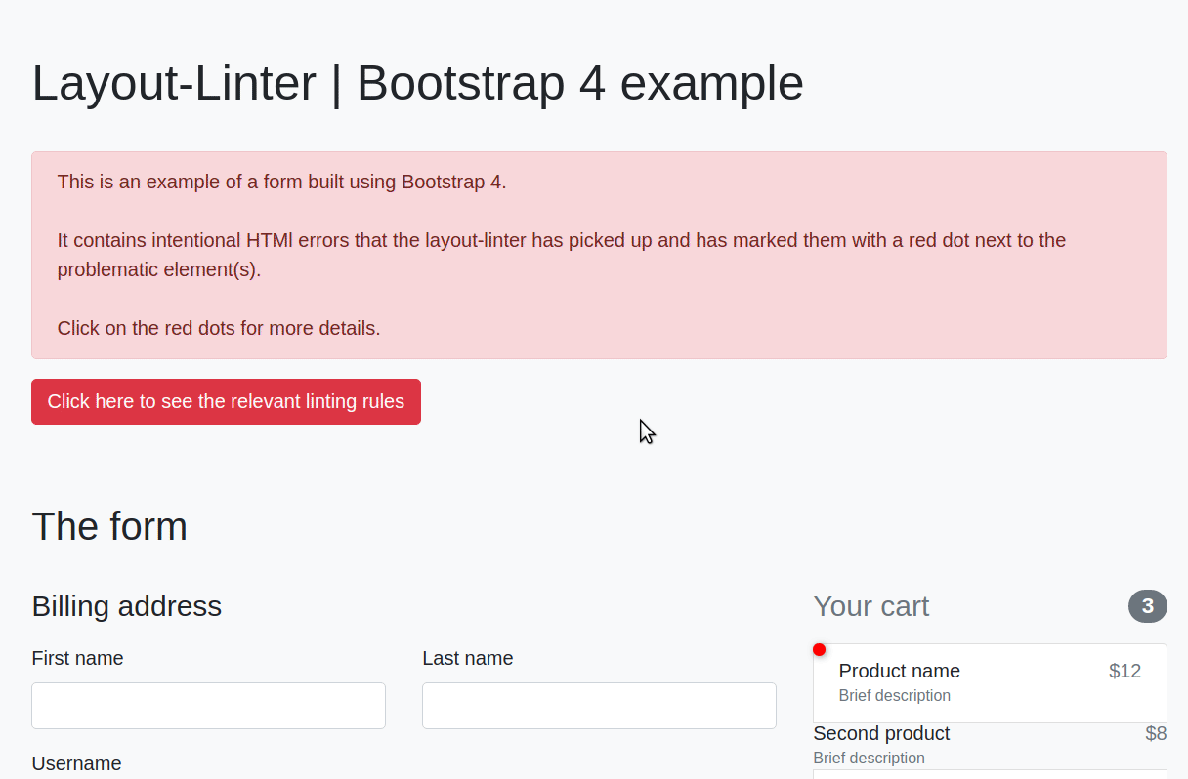Image resolution: width=1188 pixels, height=779 pixels.
Task: Focus the First name input field
Action: (x=208, y=706)
